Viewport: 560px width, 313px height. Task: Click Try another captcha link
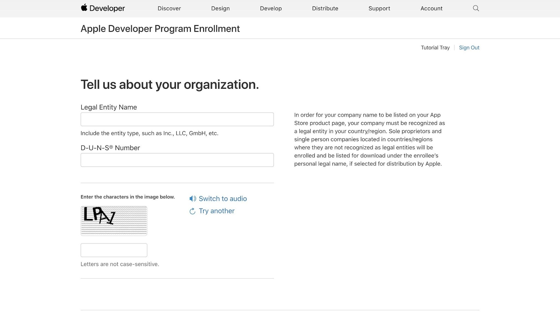click(217, 211)
